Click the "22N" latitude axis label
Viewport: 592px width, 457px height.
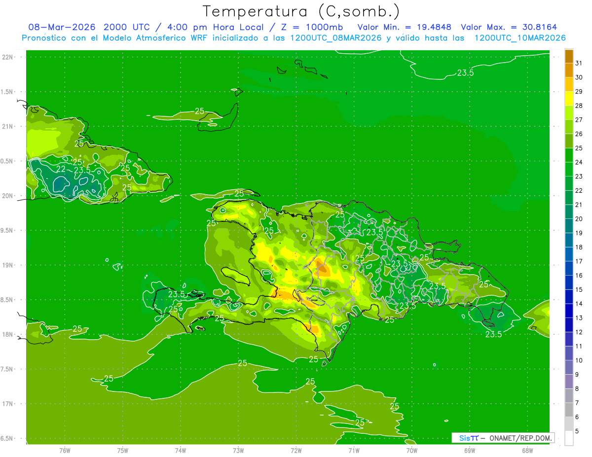[8, 57]
